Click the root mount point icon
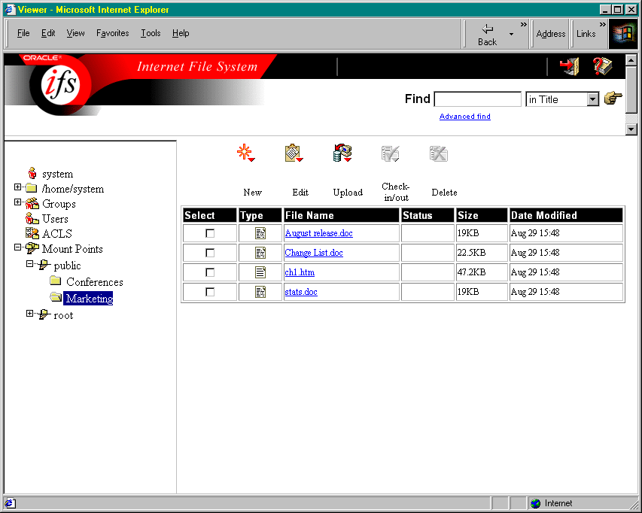The width and height of the screenshot is (642, 513). click(44, 314)
